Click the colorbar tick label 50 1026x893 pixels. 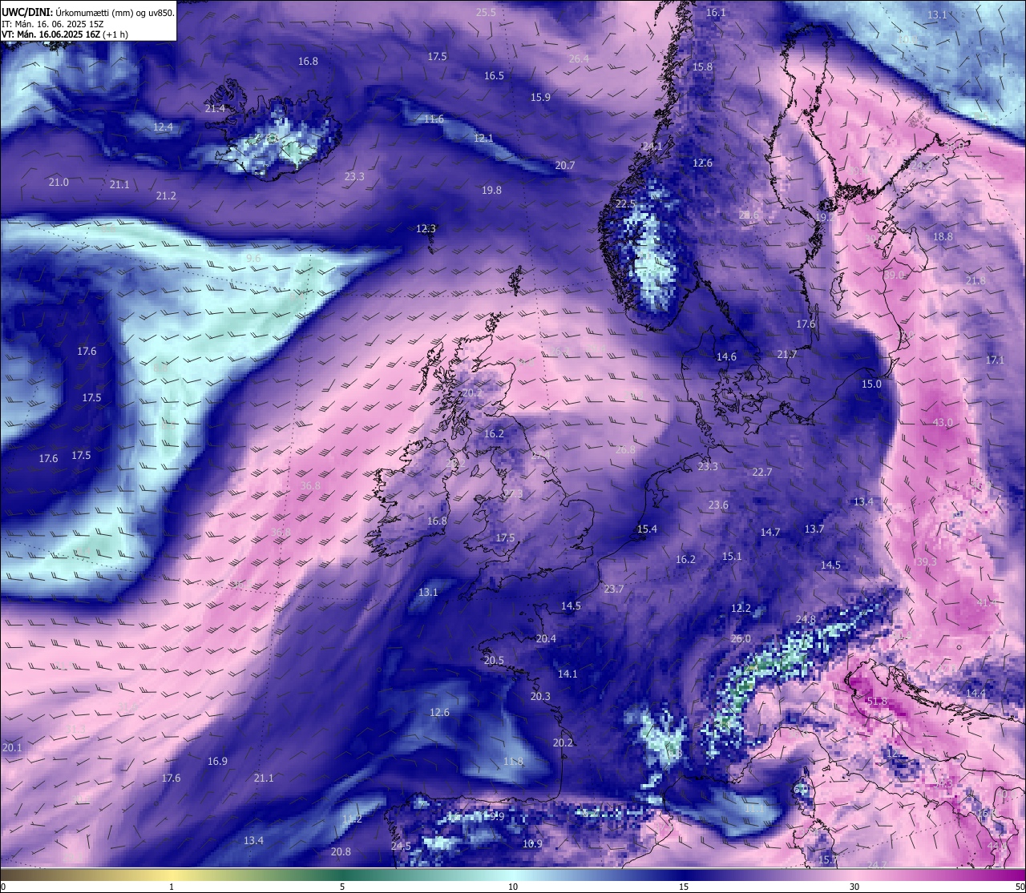pyautogui.click(x=1020, y=887)
